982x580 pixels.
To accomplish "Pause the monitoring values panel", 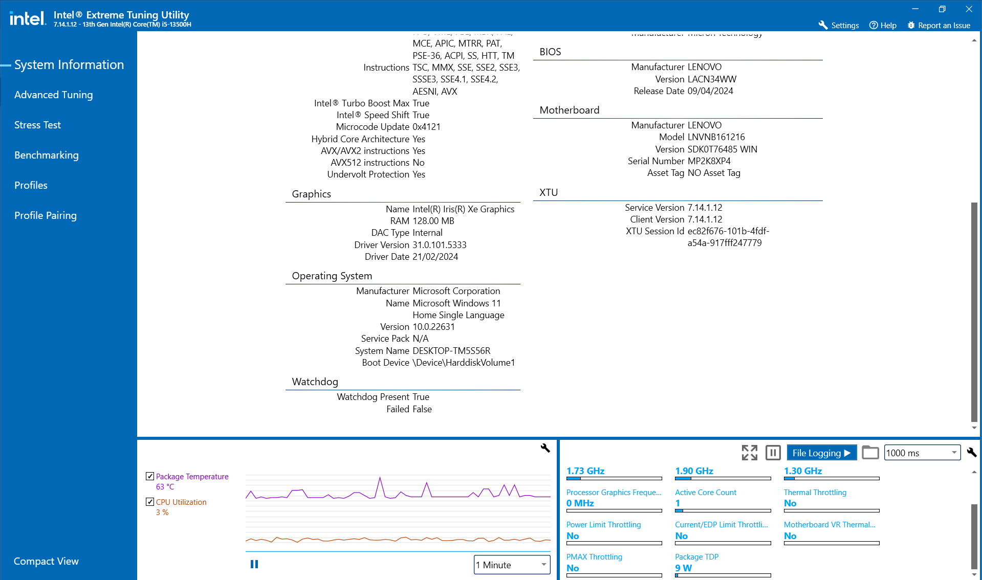I will 773,453.
